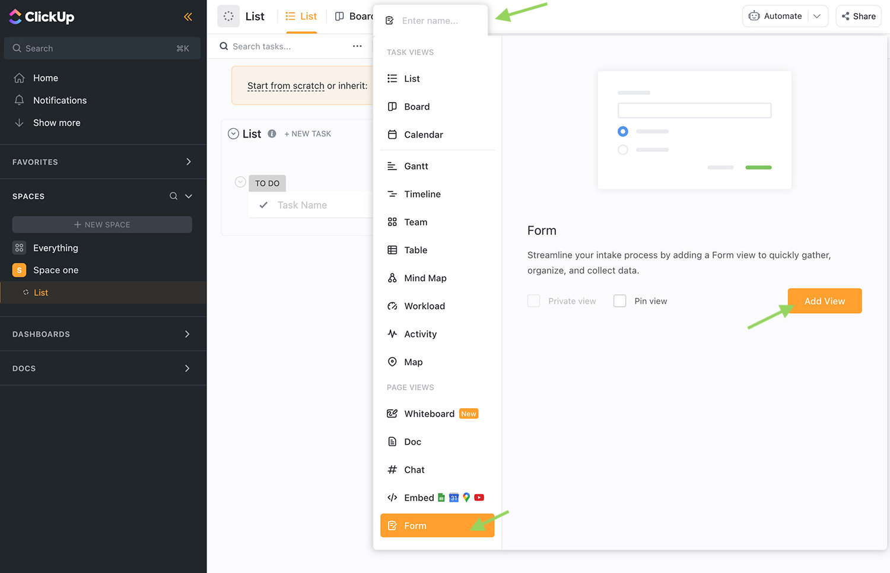890x573 pixels.
Task: Click Start from scratch link
Action: tap(285, 85)
